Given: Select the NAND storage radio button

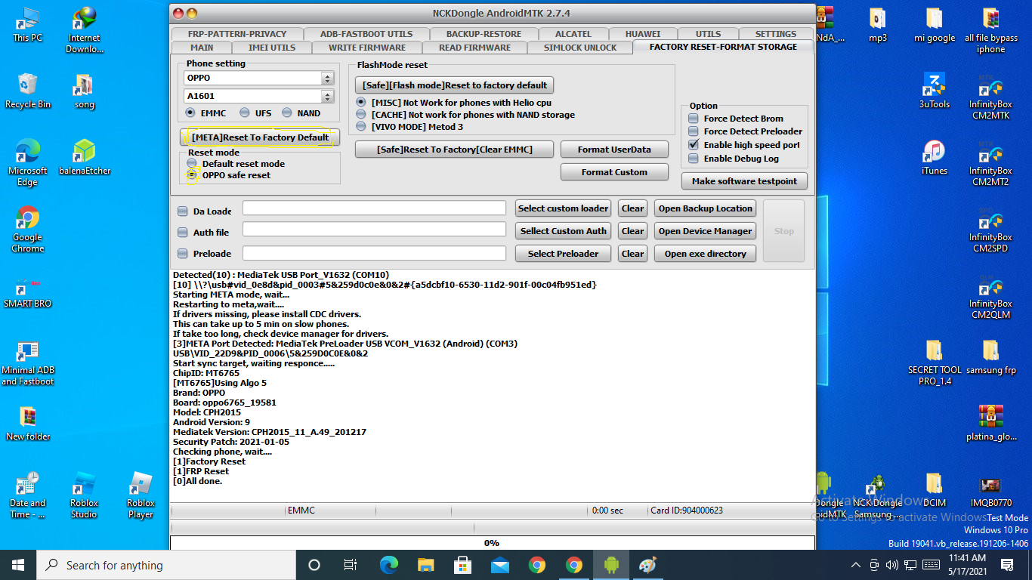Looking at the screenshot, I should [x=286, y=113].
